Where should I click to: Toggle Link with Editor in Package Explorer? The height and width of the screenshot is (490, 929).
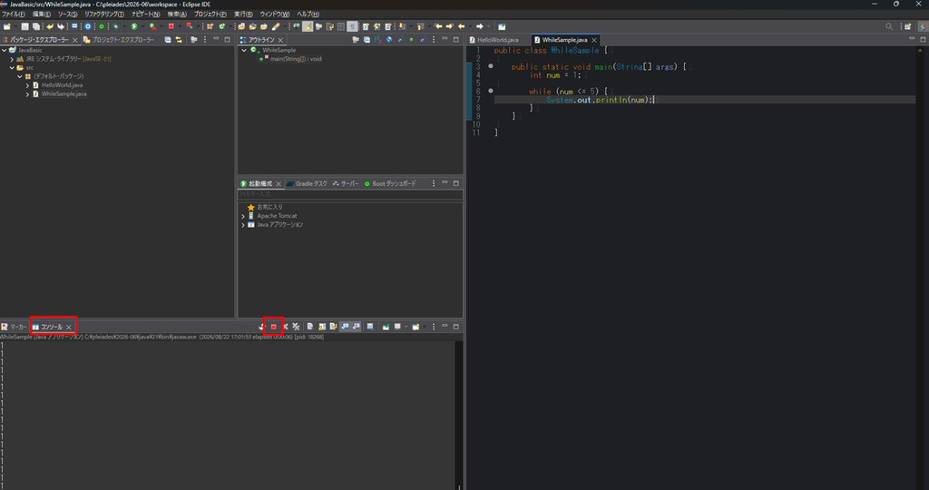pyautogui.click(x=179, y=40)
